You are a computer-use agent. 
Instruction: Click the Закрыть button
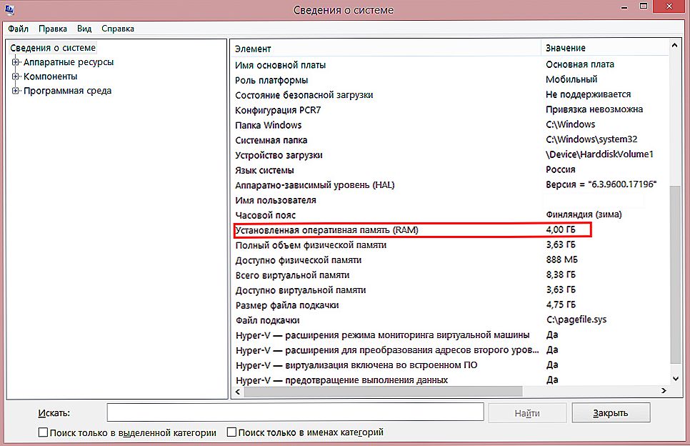click(611, 413)
